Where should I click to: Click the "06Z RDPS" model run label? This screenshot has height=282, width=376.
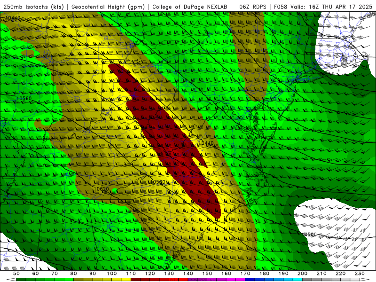click(252, 7)
